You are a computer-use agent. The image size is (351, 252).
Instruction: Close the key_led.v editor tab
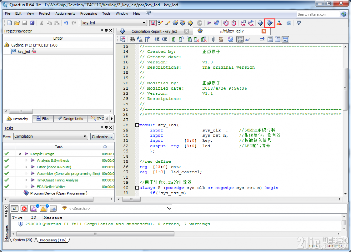(264, 31)
